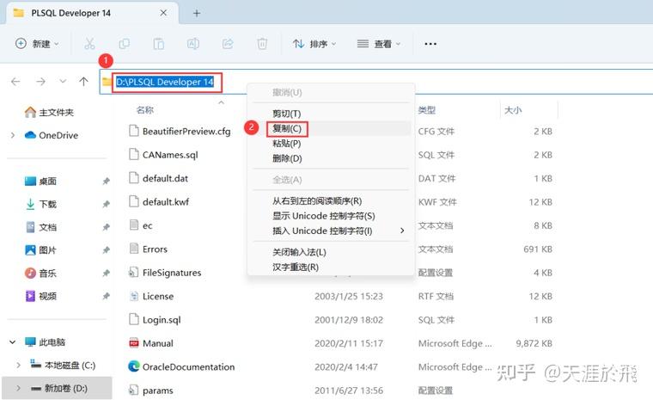This screenshot has width=653, height=400.
Task: Open 视频 (Videos) quick access folder
Action: 41,296
